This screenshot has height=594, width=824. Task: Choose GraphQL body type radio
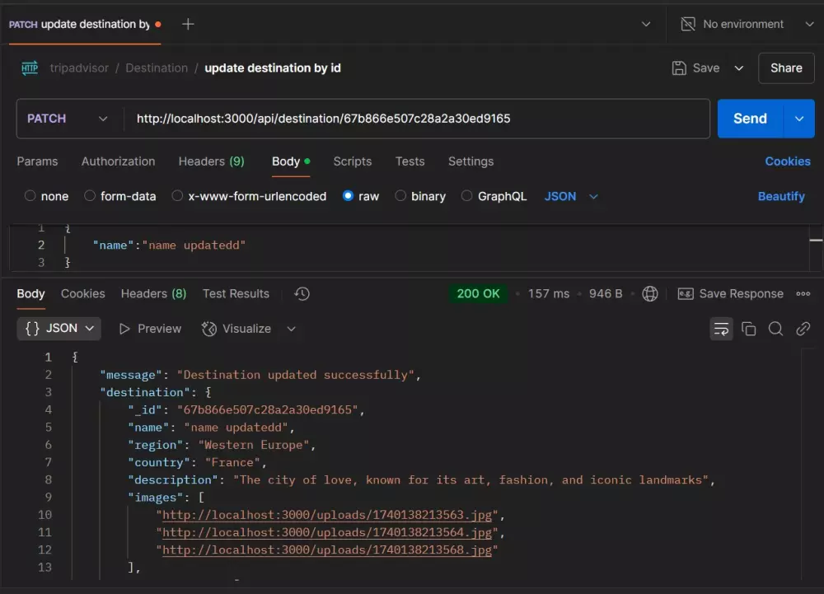coord(467,196)
